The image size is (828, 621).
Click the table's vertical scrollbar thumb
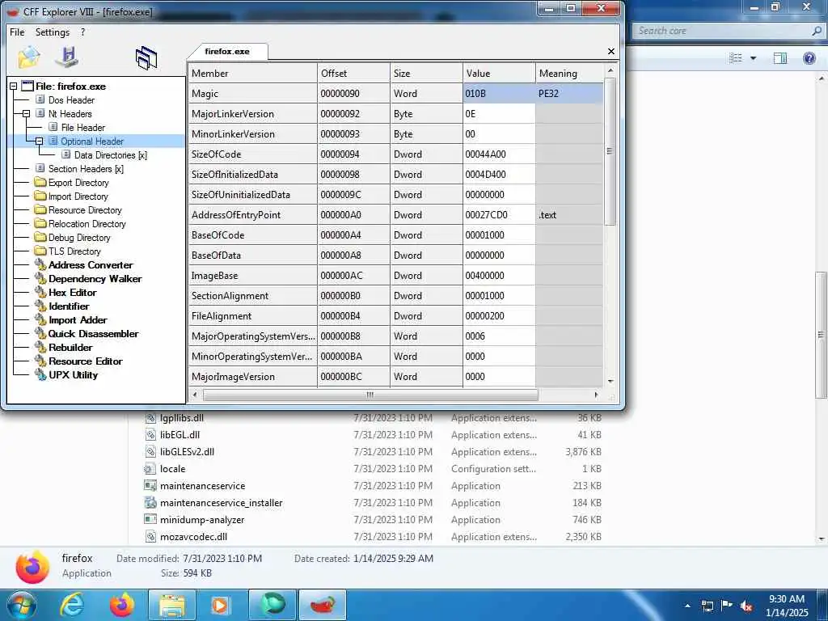tap(610, 151)
